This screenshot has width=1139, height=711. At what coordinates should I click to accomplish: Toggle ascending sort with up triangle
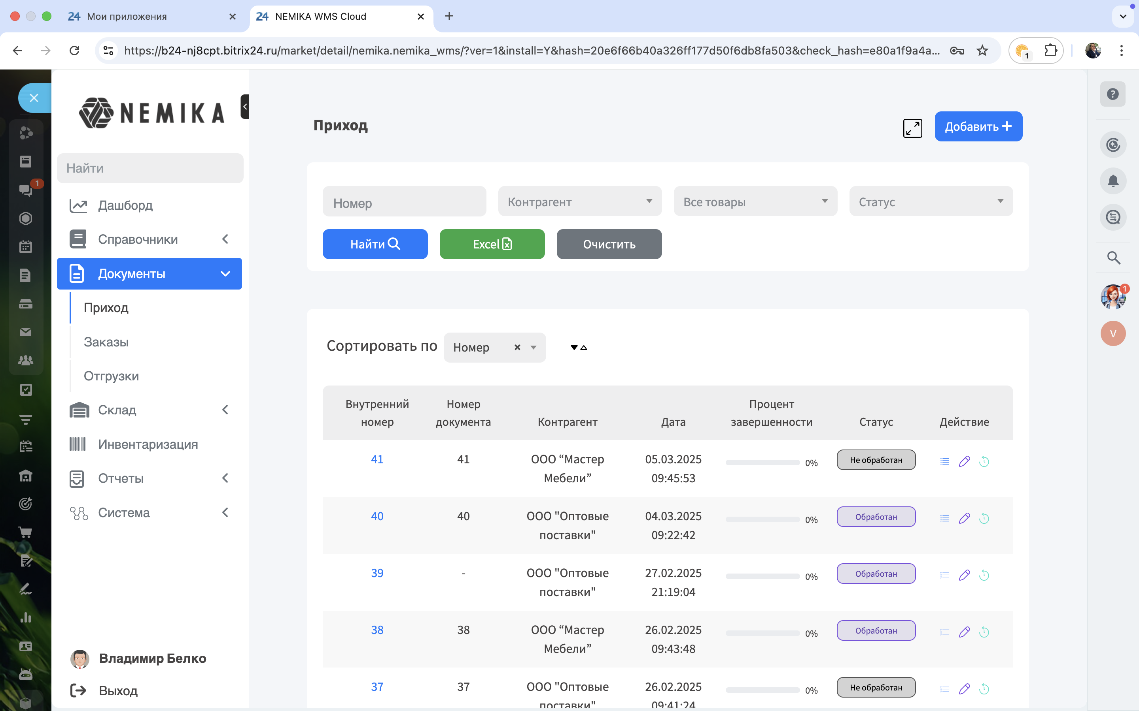coord(584,348)
